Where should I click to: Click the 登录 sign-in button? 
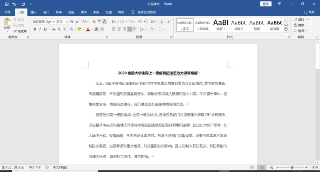[266, 4]
